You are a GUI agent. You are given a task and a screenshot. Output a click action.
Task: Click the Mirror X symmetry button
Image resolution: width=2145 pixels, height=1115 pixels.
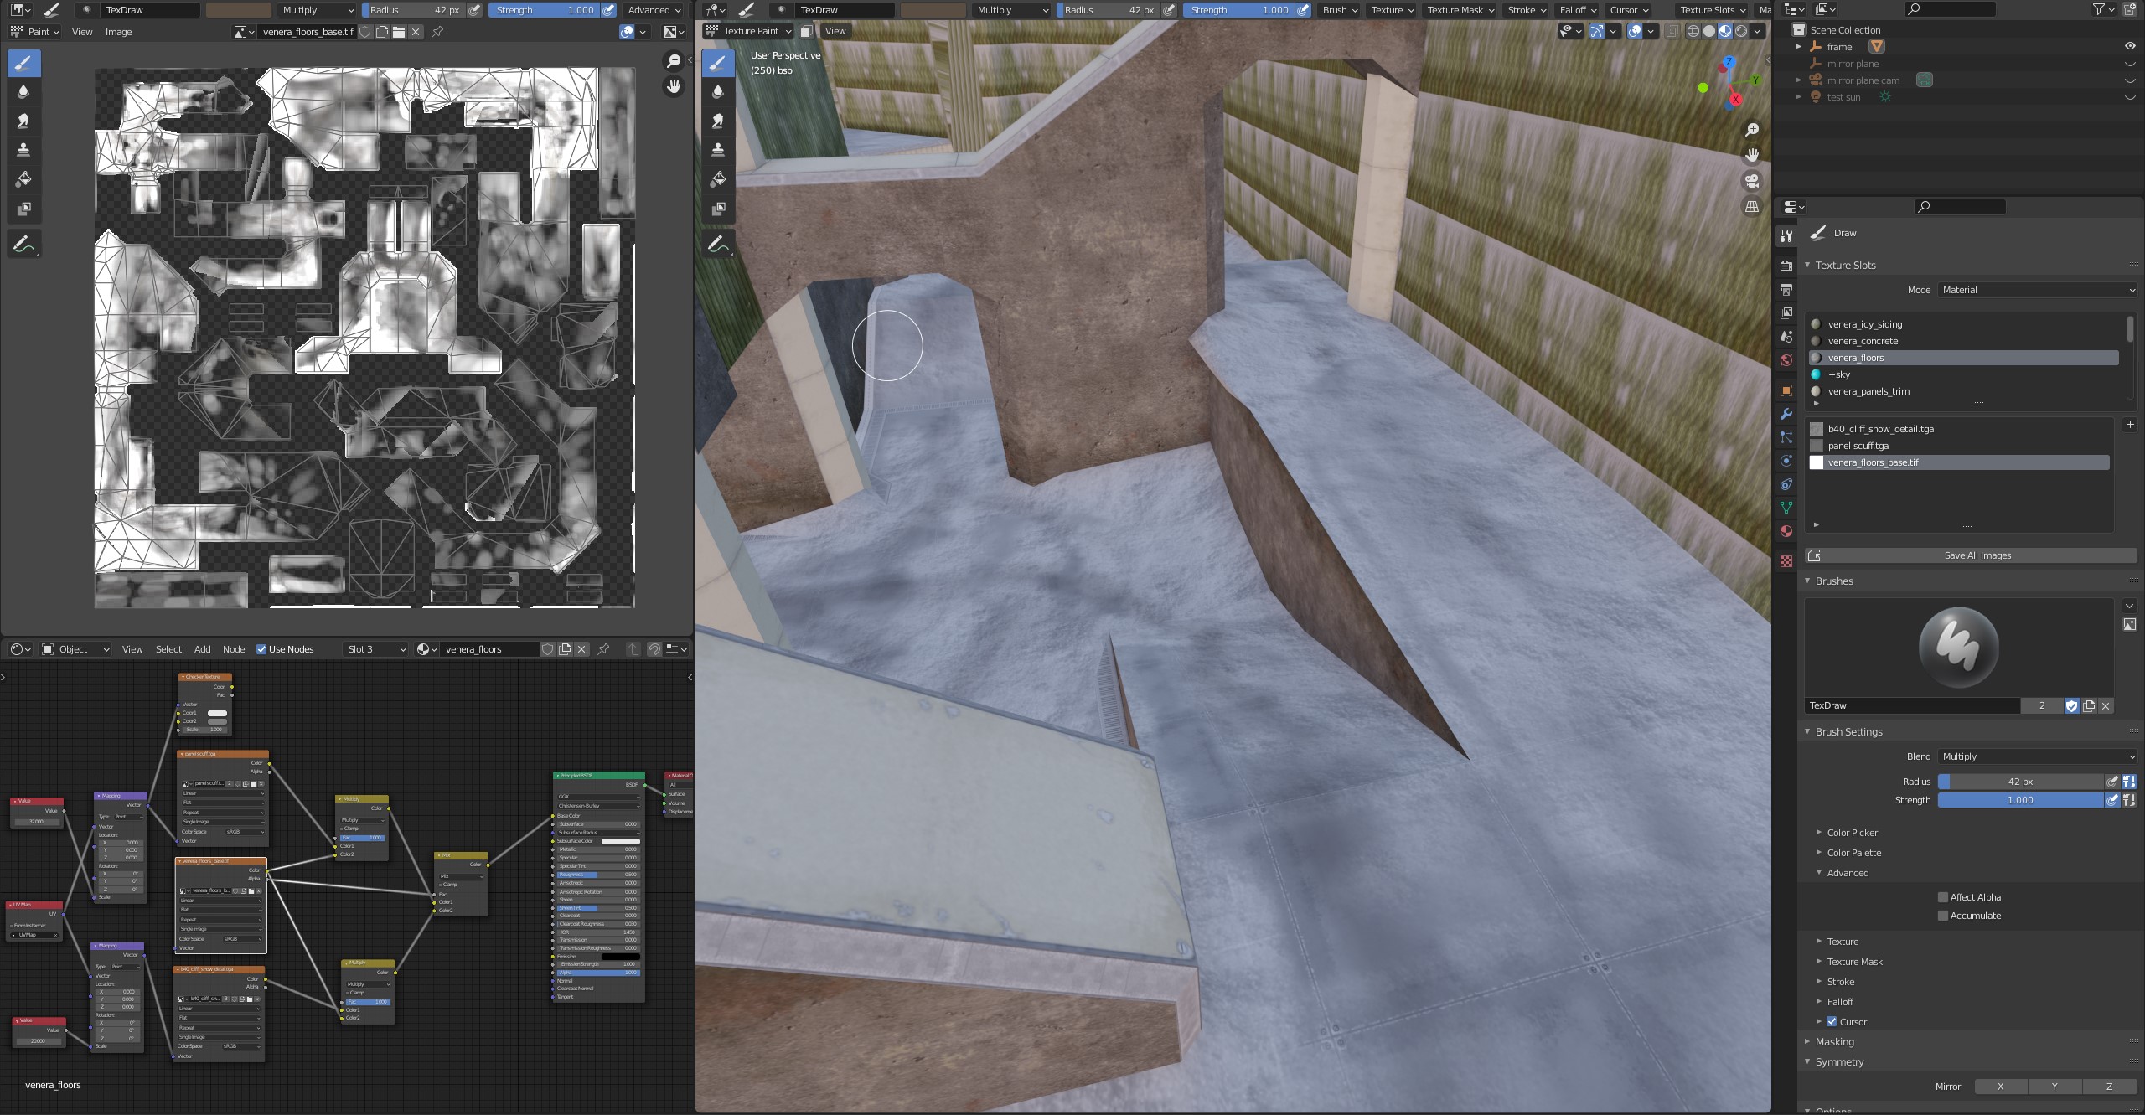2000,1087
